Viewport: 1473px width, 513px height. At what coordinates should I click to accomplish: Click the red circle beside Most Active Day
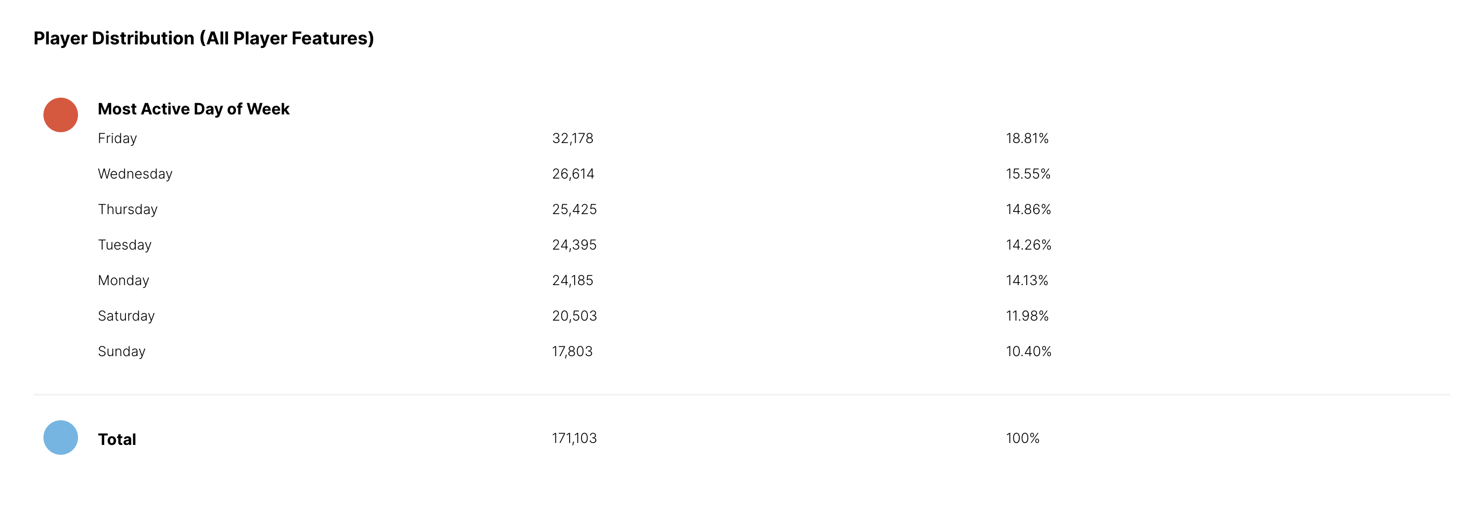click(x=61, y=115)
